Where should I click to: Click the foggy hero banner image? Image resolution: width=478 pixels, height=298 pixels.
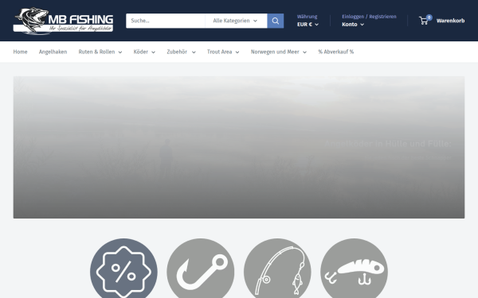point(239,147)
